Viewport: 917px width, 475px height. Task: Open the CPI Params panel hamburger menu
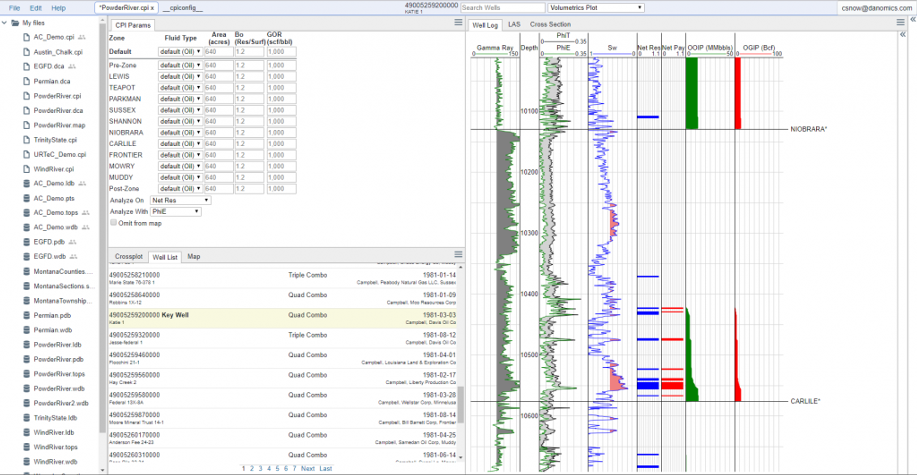(458, 22)
